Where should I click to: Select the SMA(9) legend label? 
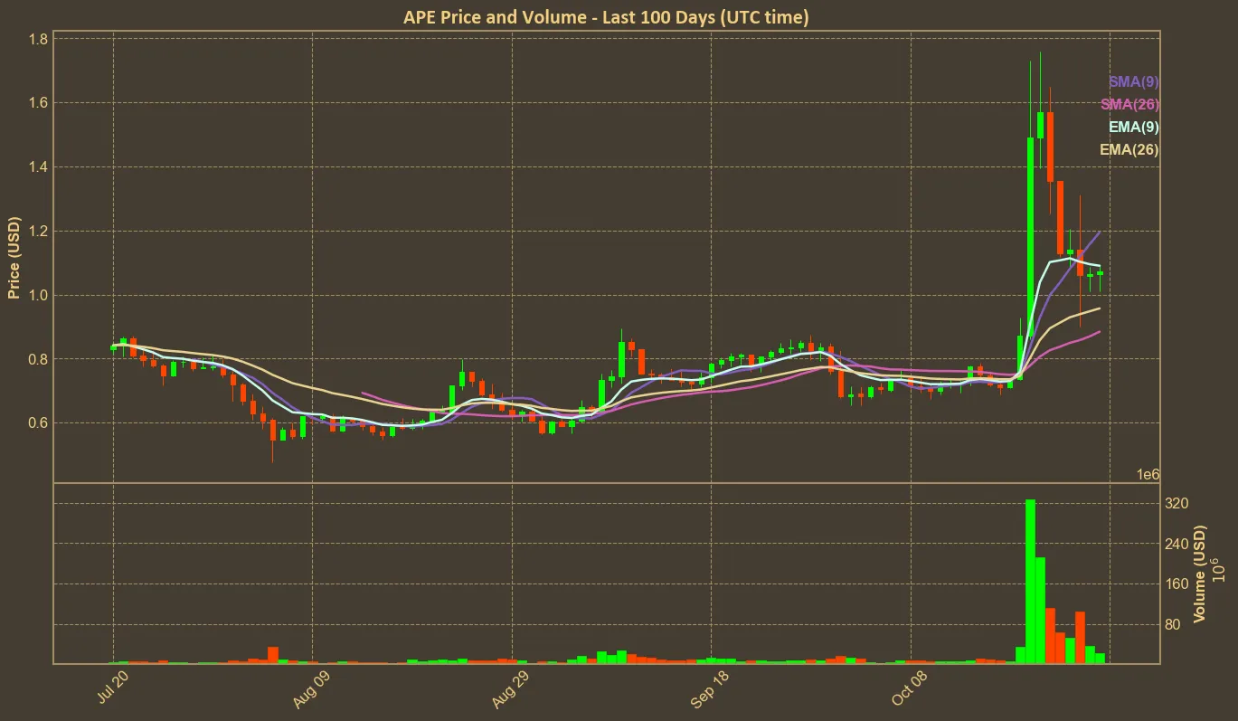coord(1133,81)
